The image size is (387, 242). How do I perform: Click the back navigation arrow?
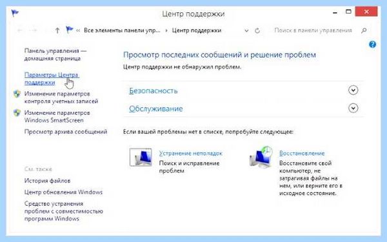[x=20, y=30]
